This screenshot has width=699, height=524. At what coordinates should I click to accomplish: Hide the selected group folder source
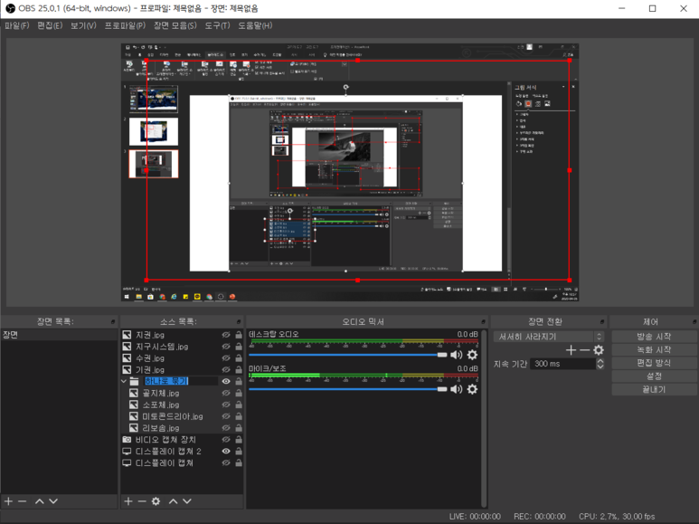[226, 381]
